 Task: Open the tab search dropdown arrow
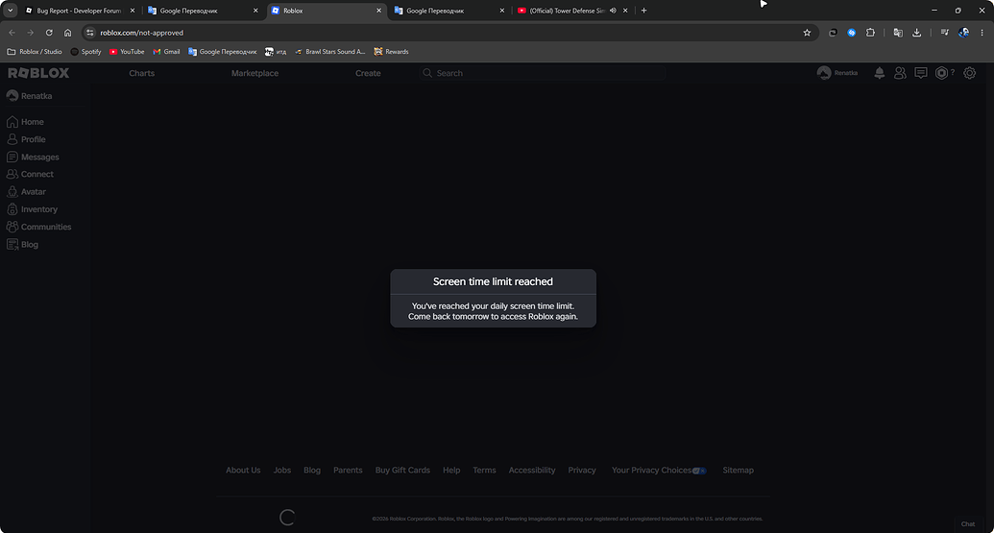click(11, 11)
